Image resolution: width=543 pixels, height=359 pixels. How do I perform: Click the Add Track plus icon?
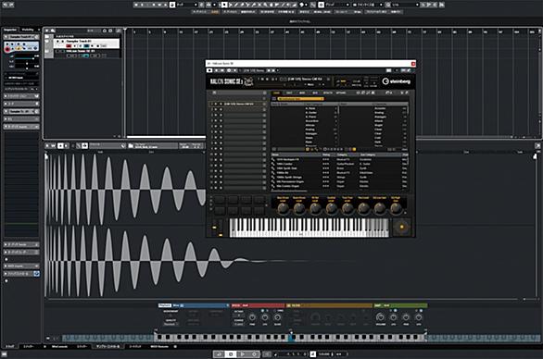(46, 31)
